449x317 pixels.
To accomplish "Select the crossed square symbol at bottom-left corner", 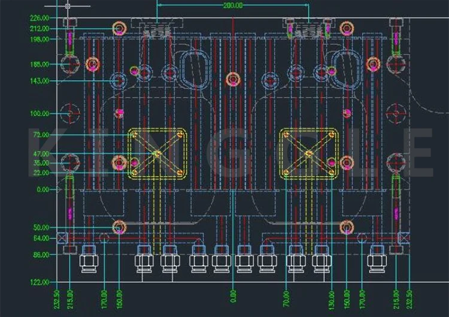I will point(62,238).
